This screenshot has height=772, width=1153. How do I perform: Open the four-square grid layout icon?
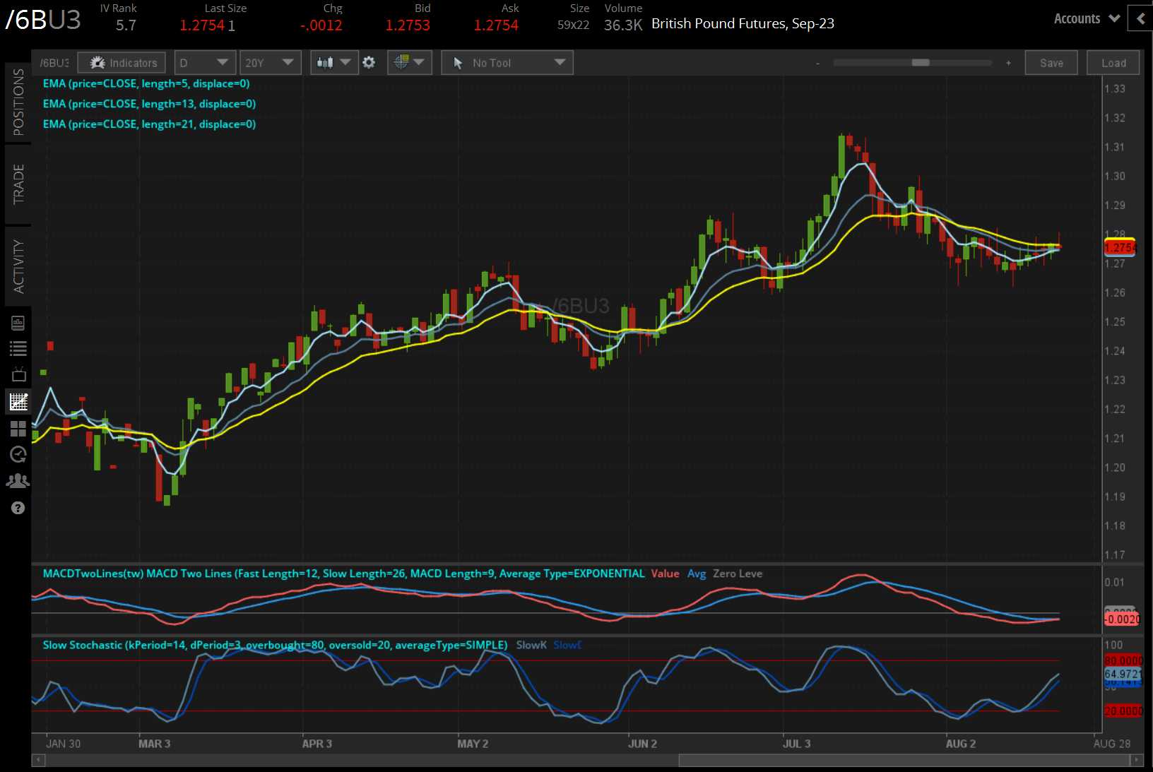tap(18, 429)
